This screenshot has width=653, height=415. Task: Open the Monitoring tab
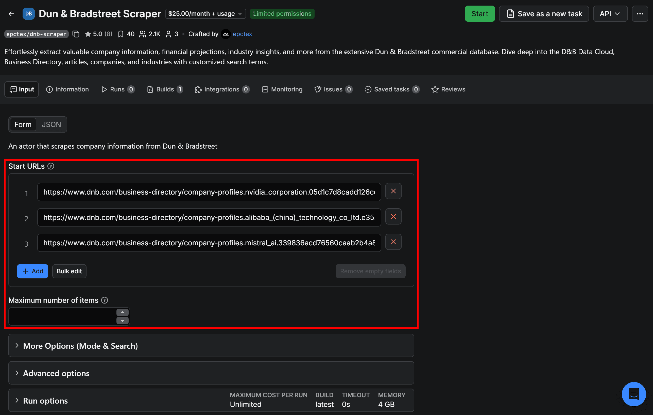[282, 89]
